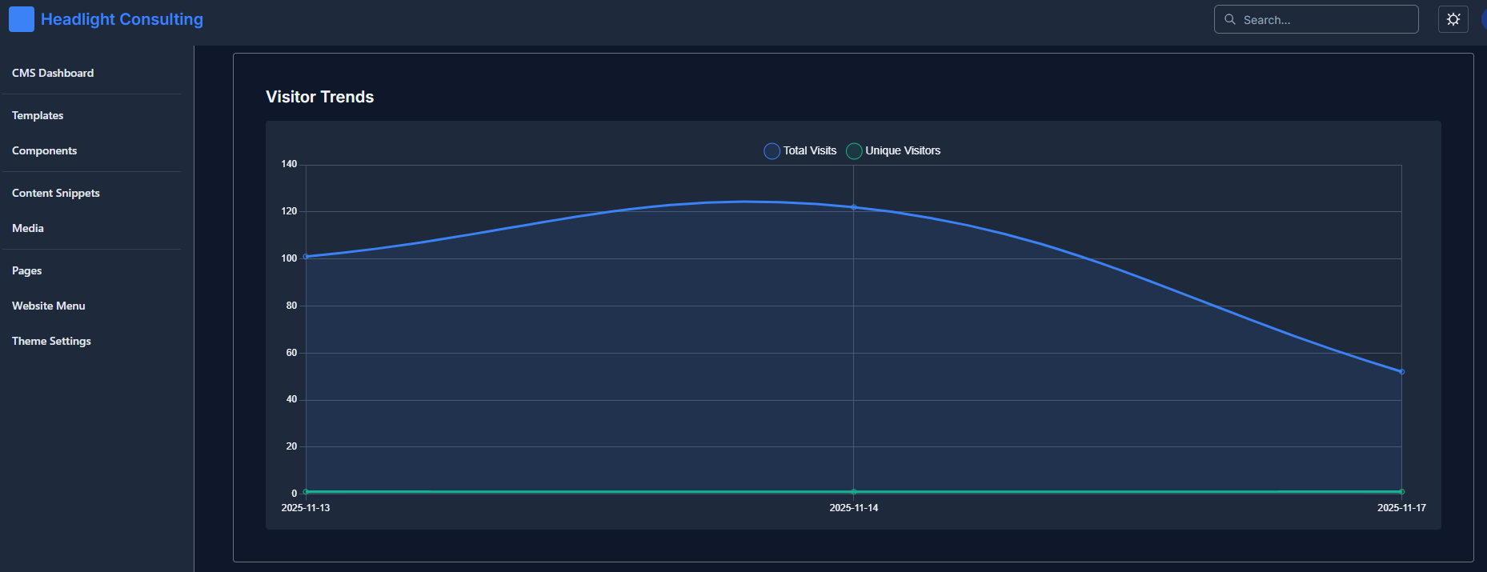Focus the Search input field
The image size is (1487, 572).
tap(1325, 20)
